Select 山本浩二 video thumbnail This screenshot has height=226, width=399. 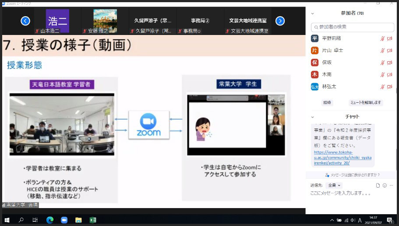pyautogui.click(x=57, y=21)
